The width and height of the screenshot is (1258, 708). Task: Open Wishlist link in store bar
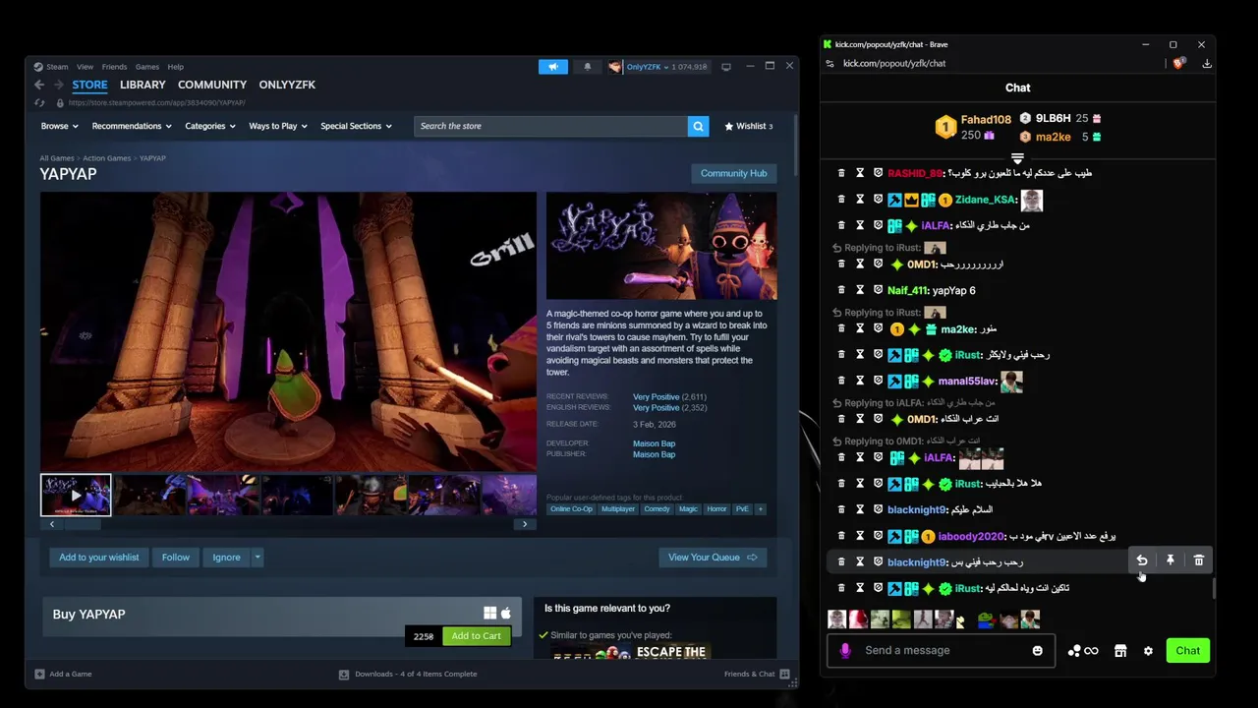click(748, 126)
